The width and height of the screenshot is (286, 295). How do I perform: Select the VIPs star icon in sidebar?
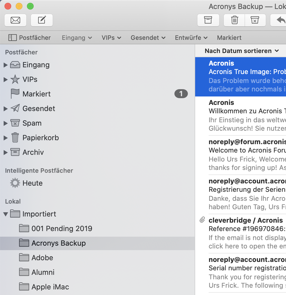(15, 79)
